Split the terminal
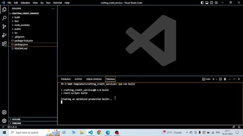Image resolution: width=243 pixels, height=136 pixels. (220, 79)
